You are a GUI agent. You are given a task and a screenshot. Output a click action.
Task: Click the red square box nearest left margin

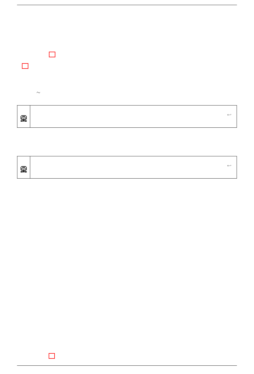point(25,66)
